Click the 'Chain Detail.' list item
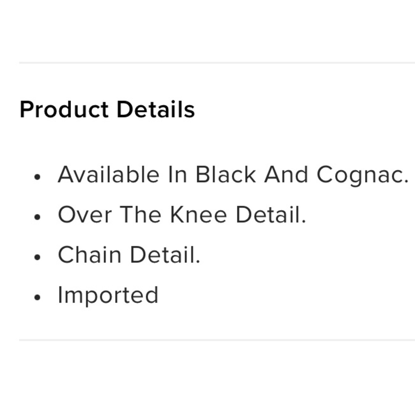 pyautogui.click(x=129, y=255)
